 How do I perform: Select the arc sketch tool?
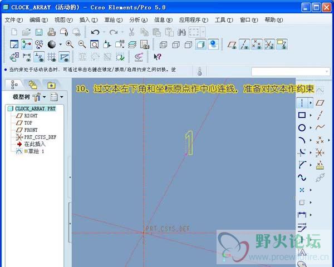302,140
